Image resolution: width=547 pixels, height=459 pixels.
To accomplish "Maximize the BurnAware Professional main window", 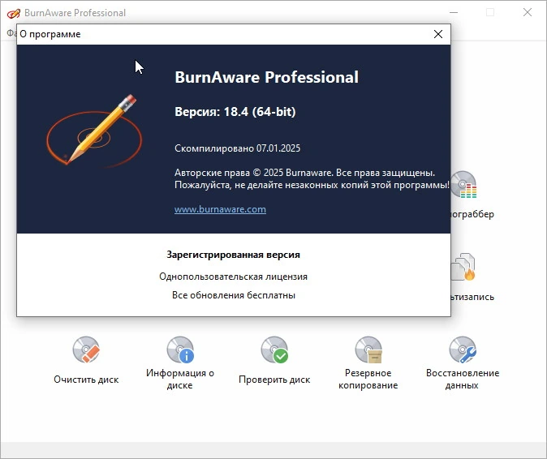I will click(x=490, y=12).
